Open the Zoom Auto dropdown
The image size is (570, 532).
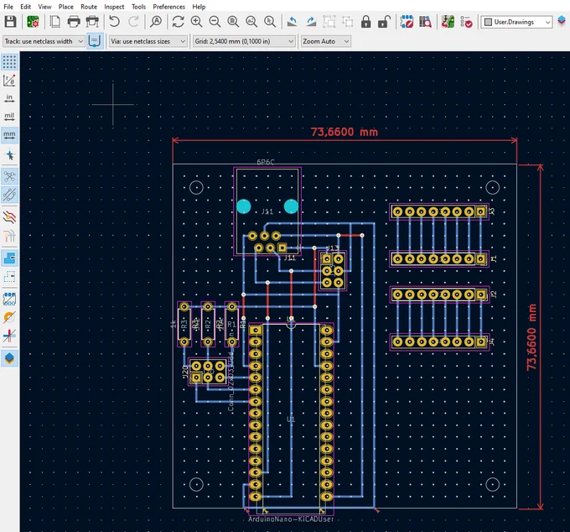click(x=325, y=41)
